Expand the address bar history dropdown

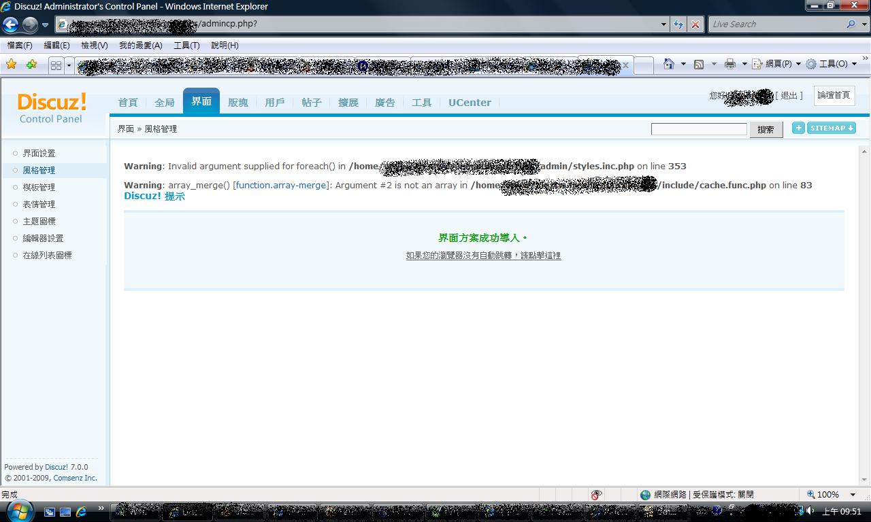[x=664, y=24]
